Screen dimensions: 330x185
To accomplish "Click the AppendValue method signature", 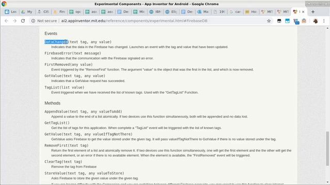I will (84, 112).
